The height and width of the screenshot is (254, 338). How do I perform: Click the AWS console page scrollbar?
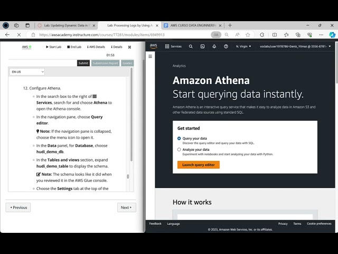(336, 62)
